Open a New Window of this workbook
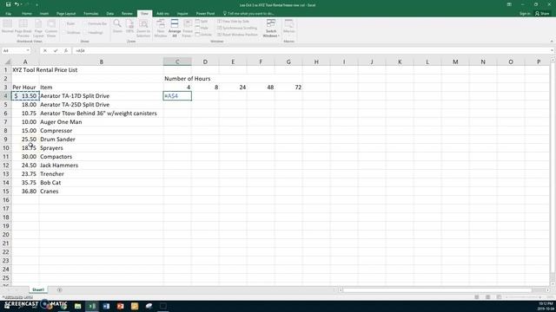 160,29
